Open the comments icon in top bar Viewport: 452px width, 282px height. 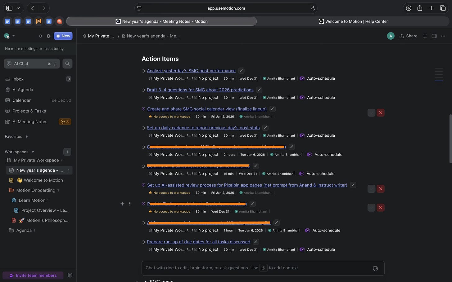425,36
